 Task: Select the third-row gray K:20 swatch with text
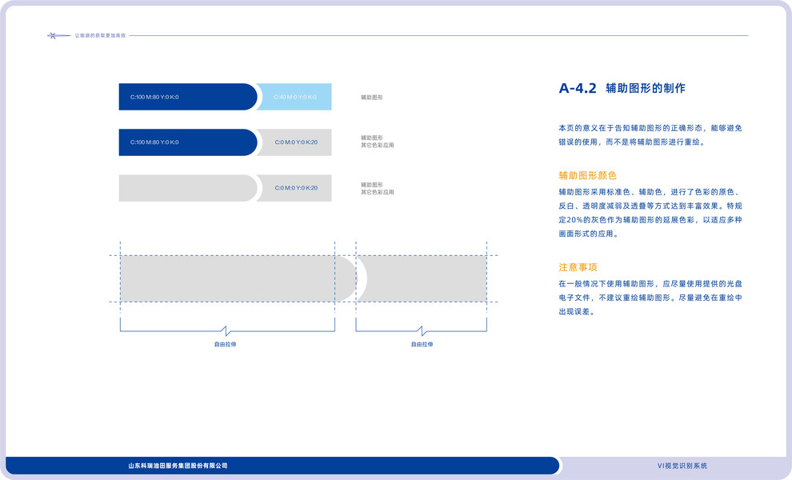tap(295, 188)
